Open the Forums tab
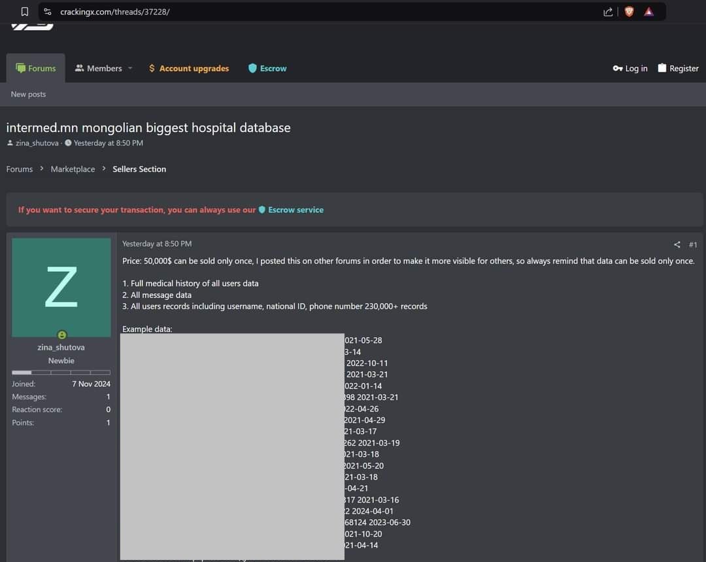 [35, 69]
